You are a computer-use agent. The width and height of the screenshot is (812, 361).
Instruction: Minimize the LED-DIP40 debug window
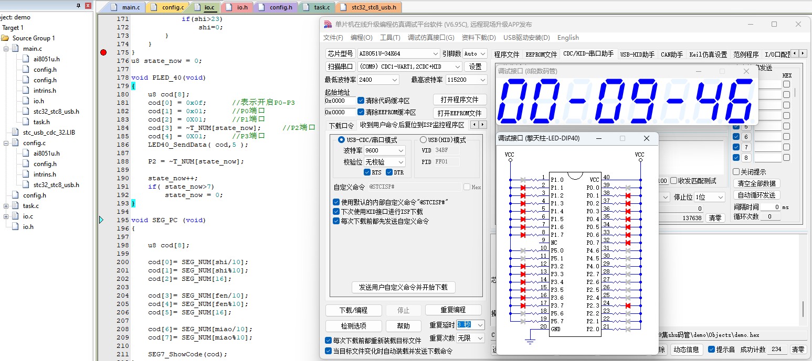[x=598, y=138]
